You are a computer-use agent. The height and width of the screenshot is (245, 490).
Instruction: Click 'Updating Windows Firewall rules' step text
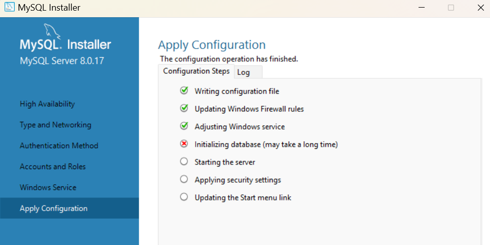249,109
